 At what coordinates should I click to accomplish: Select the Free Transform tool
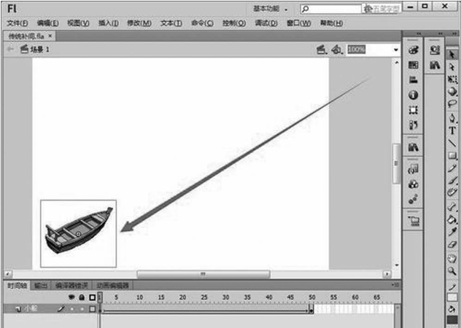[452, 79]
